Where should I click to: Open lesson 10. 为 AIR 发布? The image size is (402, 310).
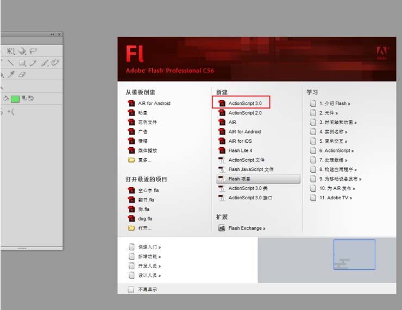point(332,188)
